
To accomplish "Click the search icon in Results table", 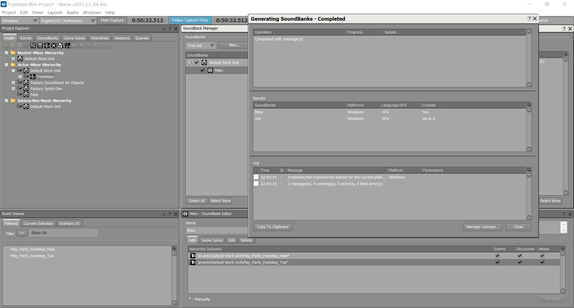I will [529, 105].
